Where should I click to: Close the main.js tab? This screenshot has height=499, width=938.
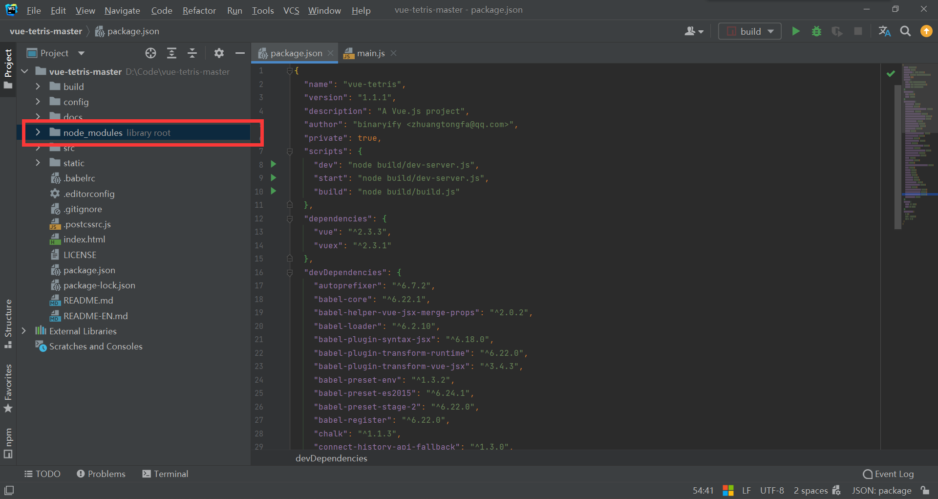click(x=393, y=53)
